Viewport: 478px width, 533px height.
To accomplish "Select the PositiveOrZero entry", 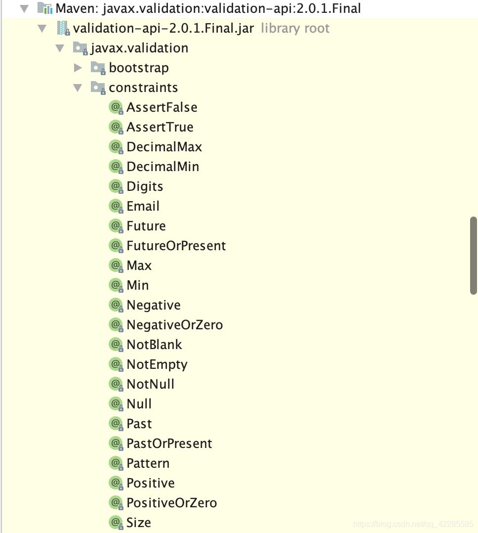I will (x=171, y=502).
